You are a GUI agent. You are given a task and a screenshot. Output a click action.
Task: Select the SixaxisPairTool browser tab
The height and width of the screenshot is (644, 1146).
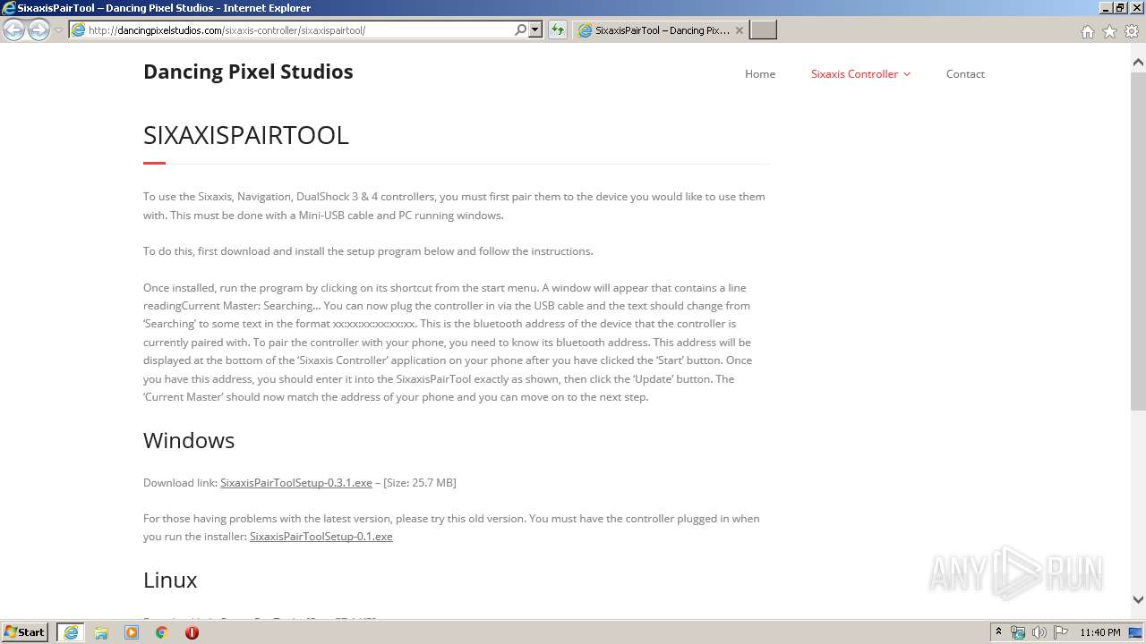[x=661, y=30]
